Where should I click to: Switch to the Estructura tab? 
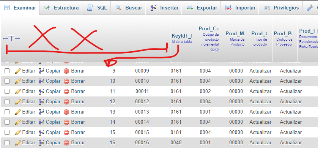61,8
